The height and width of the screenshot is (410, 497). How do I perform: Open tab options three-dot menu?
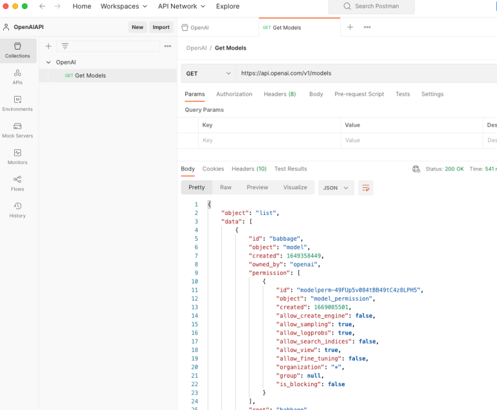click(x=367, y=27)
